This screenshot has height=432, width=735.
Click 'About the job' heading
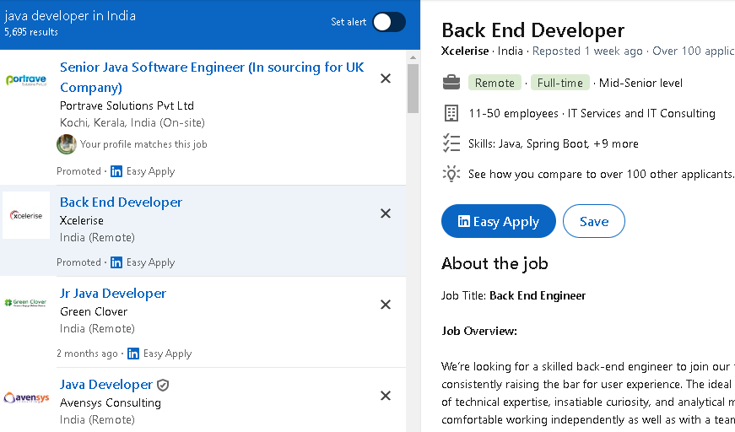[x=495, y=263]
